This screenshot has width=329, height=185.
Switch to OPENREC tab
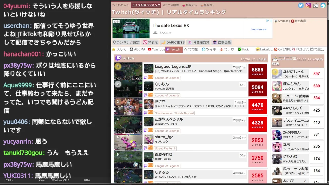point(282,49)
